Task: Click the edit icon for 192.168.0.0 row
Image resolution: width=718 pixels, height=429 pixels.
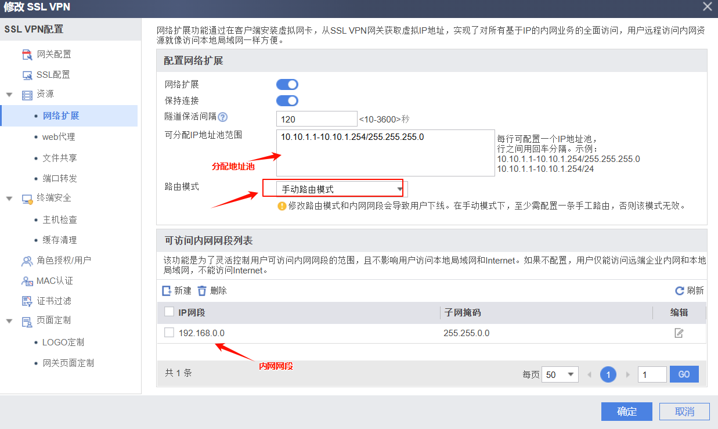Action: [x=679, y=333]
